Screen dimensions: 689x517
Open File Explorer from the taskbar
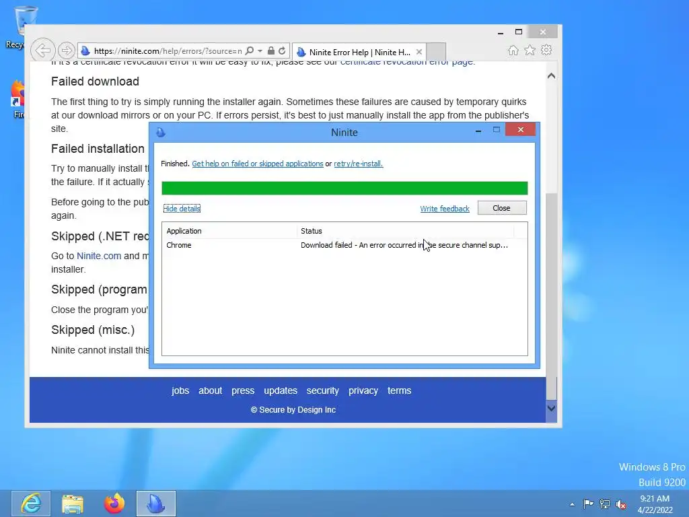point(73,504)
